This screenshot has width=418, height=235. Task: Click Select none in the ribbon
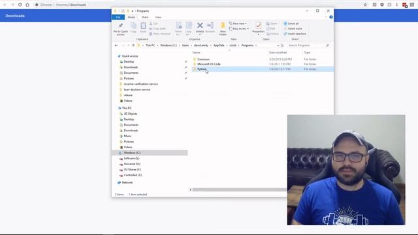pyautogui.click(x=293, y=29)
